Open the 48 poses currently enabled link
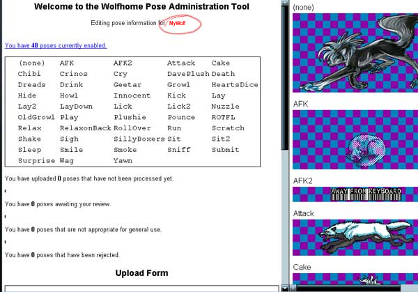 56,45
